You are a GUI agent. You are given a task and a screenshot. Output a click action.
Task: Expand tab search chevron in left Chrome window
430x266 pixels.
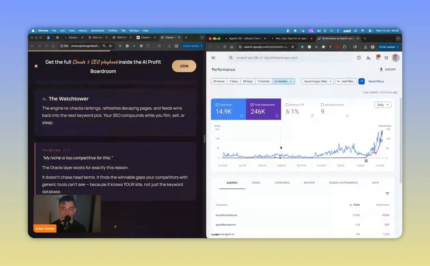202,38
